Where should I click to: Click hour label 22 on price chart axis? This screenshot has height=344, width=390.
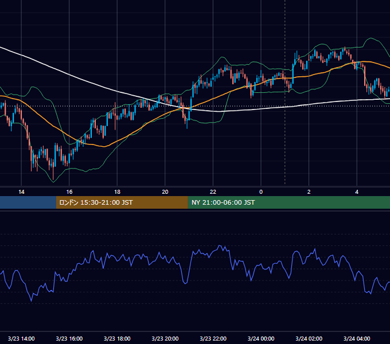tap(213, 192)
